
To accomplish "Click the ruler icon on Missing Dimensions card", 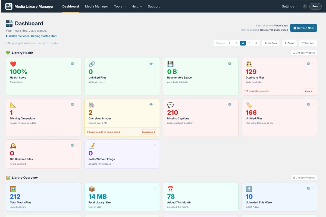I will [13, 105].
